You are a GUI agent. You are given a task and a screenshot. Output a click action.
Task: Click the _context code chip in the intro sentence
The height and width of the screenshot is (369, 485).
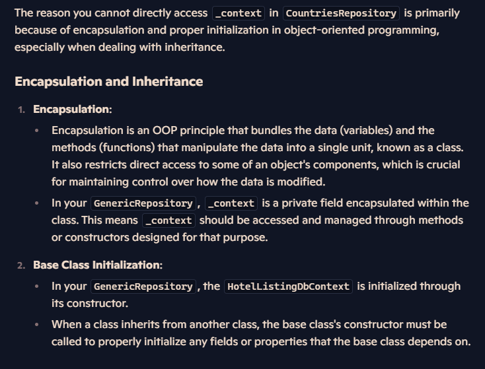coord(238,13)
